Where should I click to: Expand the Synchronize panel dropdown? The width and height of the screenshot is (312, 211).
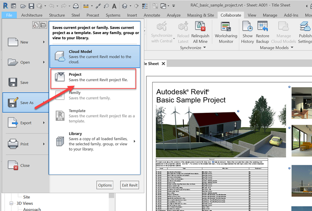204,48
